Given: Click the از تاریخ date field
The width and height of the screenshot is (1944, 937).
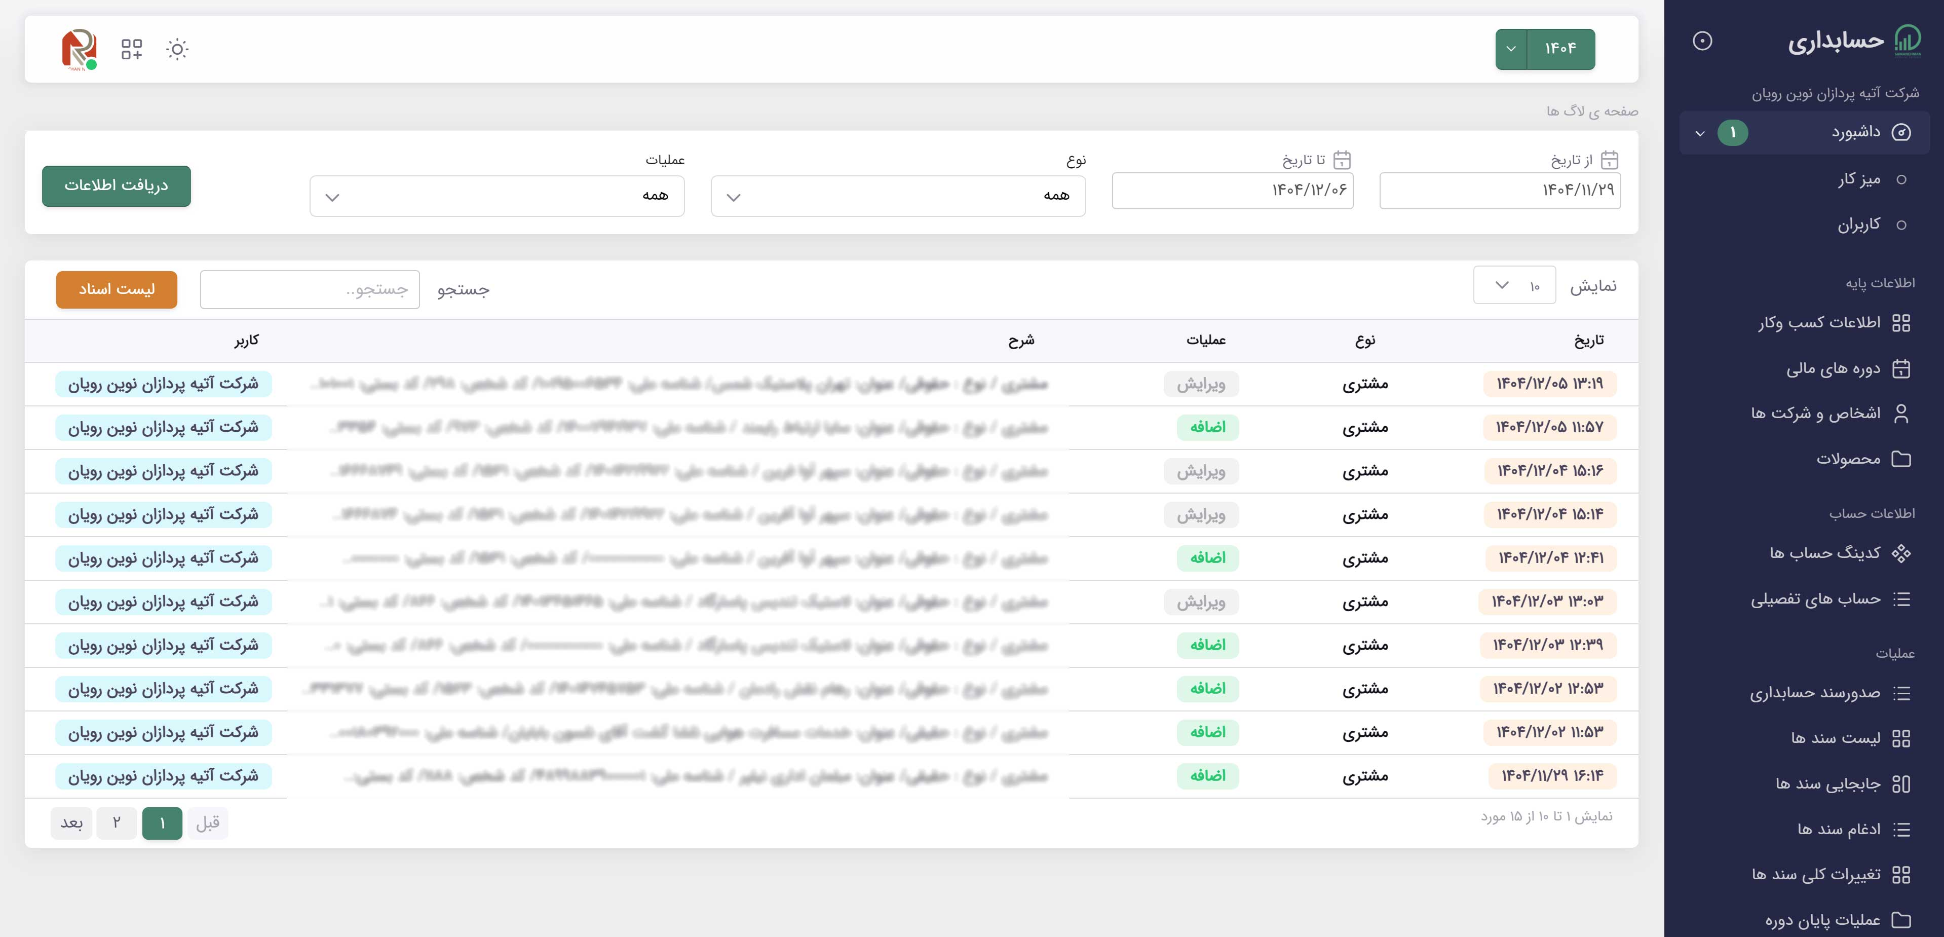Looking at the screenshot, I should tap(1500, 190).
